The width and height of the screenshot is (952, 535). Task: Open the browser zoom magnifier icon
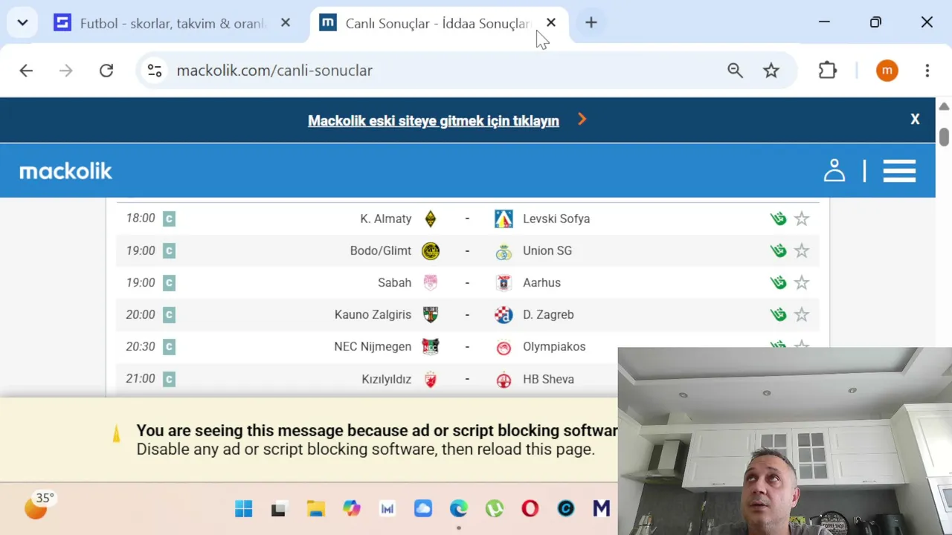(735, 71)
